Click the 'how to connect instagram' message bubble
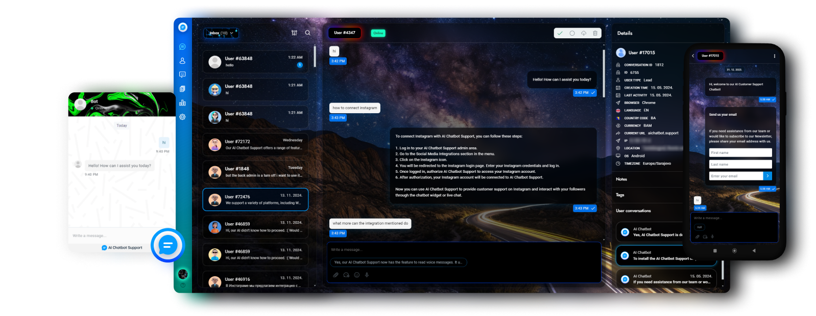Image resolution: width=816 pixels, height=316 pixels. 355,108
